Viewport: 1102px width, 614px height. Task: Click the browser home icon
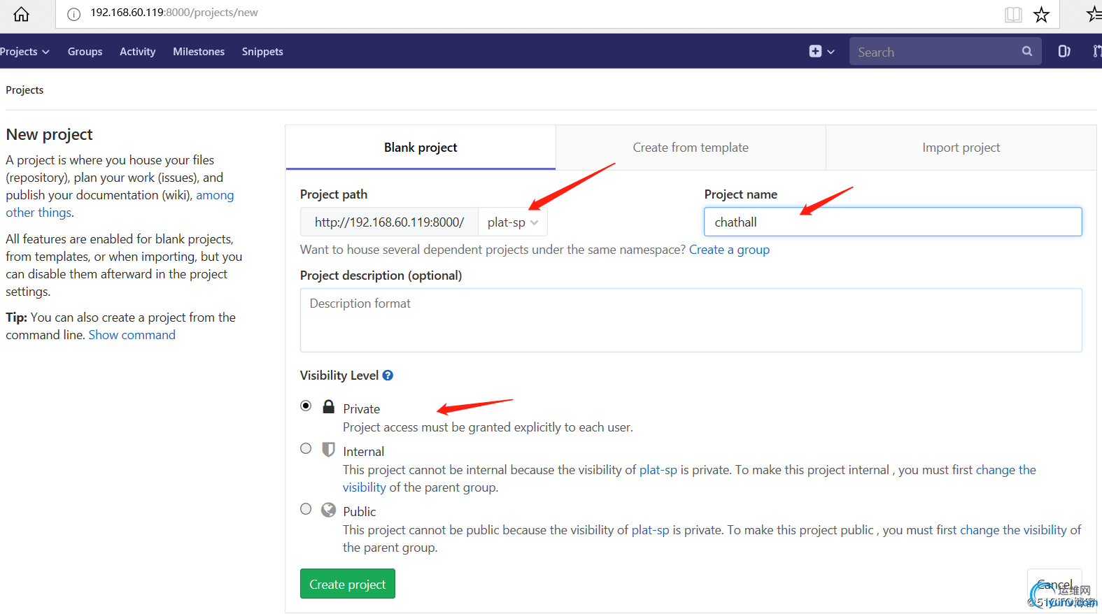(x=22, y=14)
